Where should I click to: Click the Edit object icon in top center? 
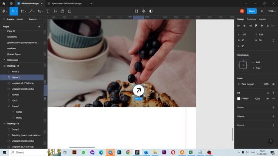136,11
